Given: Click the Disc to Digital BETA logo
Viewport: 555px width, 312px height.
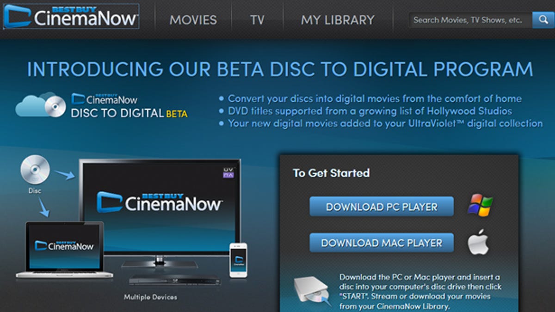Looking at the screenshot, I should [x=129, y=106].
